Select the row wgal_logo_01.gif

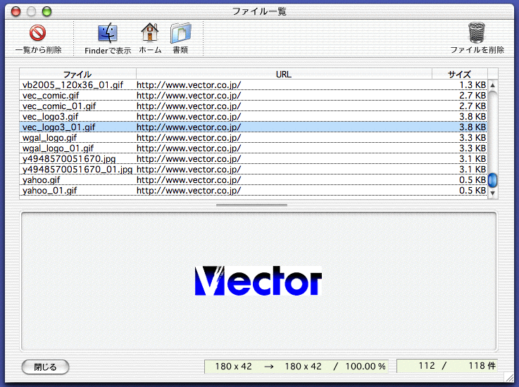(254, 148)
